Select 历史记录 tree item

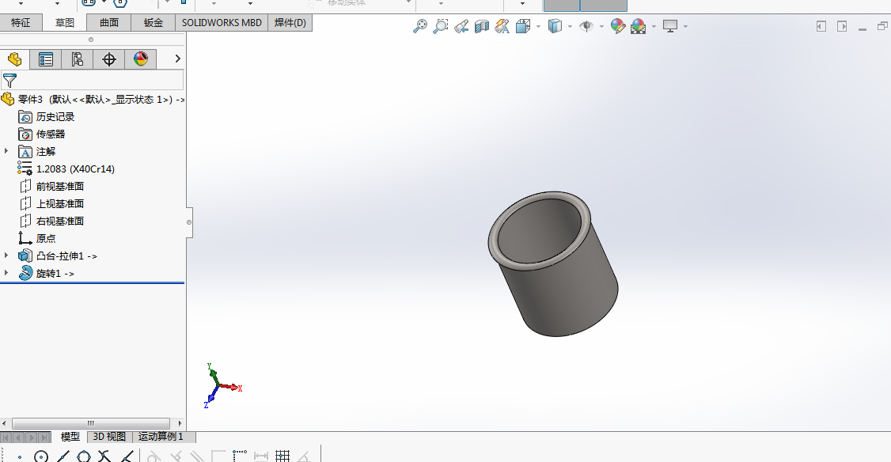[47, 116]
